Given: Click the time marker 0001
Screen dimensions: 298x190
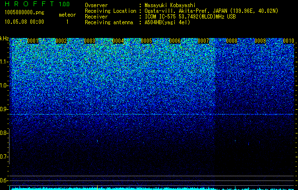Looking at the screenshot, I should pos(33,41).
